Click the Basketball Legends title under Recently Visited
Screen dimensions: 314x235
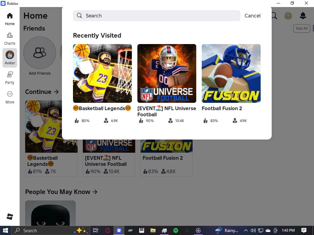102,108
